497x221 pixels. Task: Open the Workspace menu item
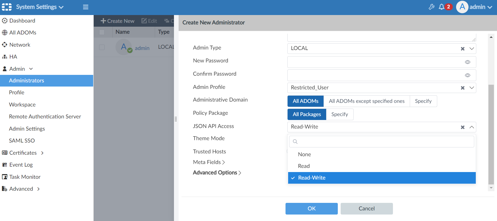(x=22, y=105)
